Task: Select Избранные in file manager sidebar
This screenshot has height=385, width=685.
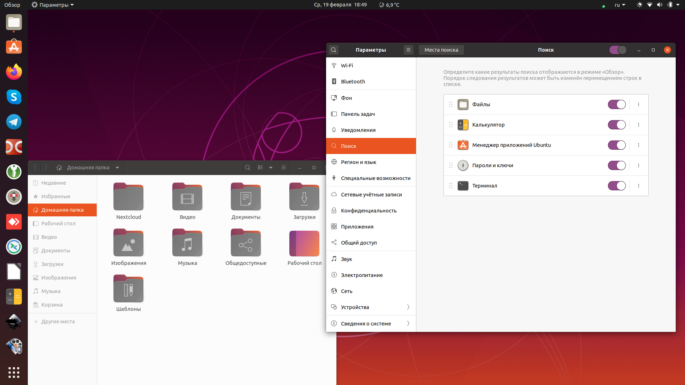Action: coord(62,196)
